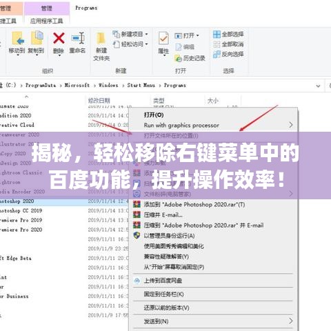Sort by 类型 column header
The image size is (331, 331).
point(159,101)
